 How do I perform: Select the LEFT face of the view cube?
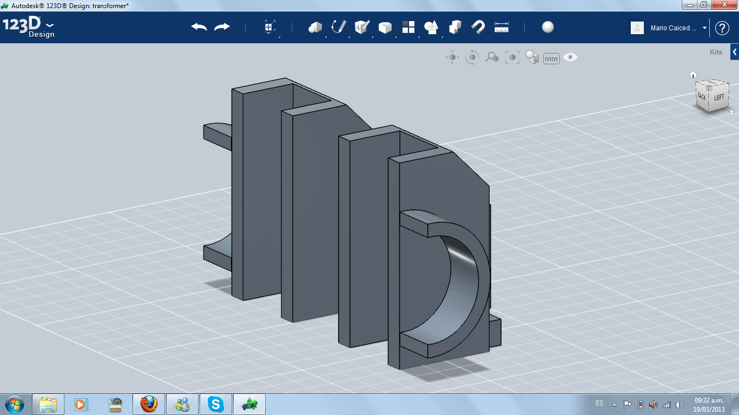pyautogui.click(x=718, y=97)
